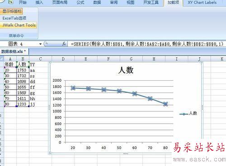Select column A header

click(10, 59)
